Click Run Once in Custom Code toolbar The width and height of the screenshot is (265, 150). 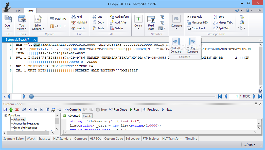pos(118,110)
